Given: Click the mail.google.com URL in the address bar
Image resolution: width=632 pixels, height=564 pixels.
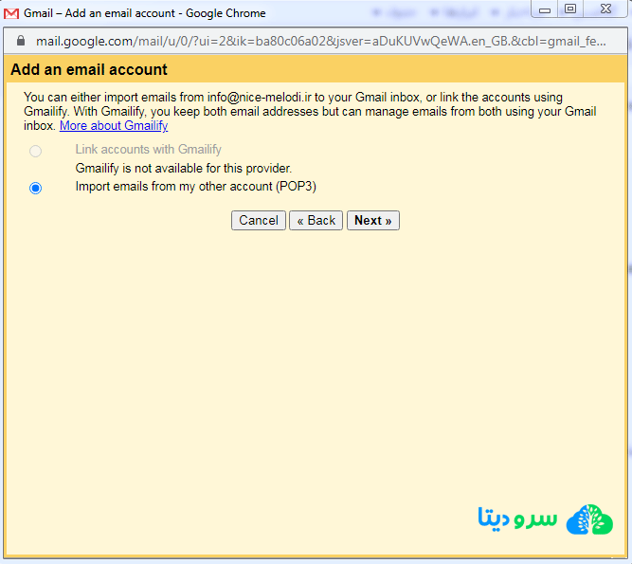Looking at the screenshot, I should [x=322, y=42].
